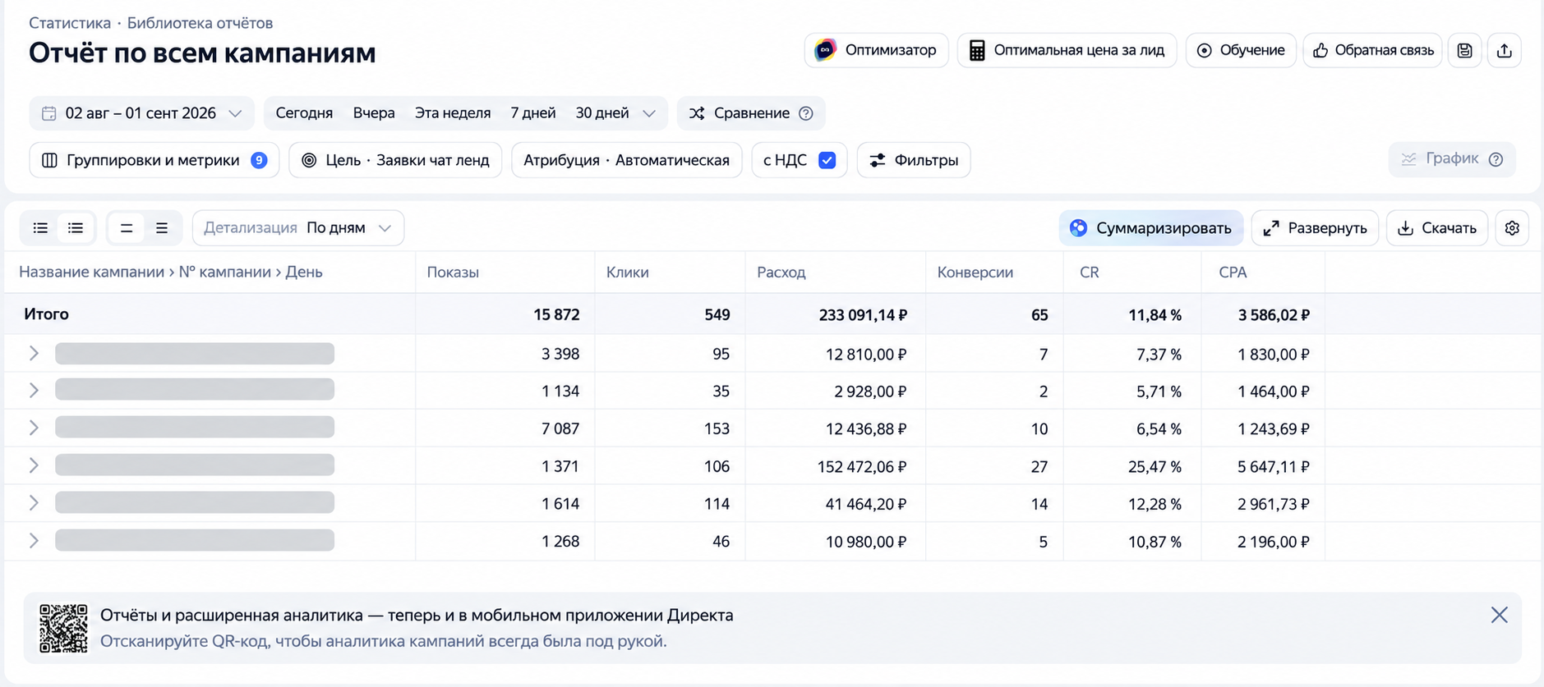Go to Статистика breadcrumb
Screen dimensions: 1544x687
70,23
